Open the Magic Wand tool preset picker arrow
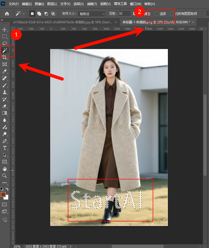The height and width of the screenshot is (248, 209). [24, 14]
